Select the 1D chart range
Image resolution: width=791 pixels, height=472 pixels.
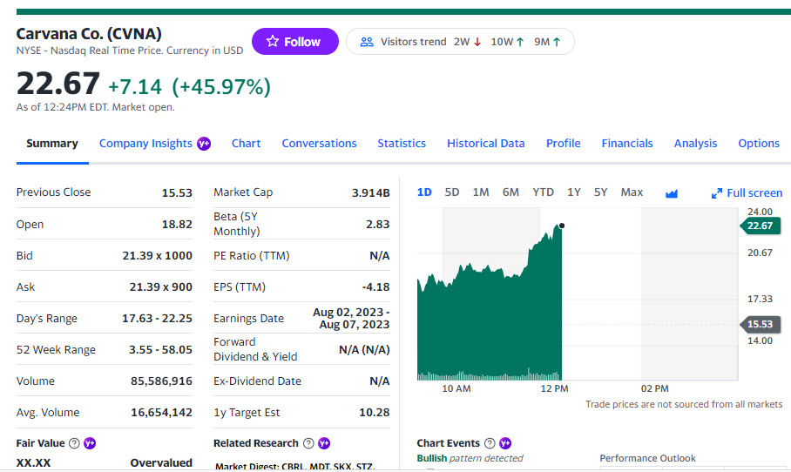(x=424, y=192)
